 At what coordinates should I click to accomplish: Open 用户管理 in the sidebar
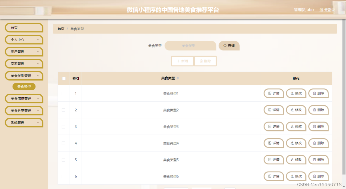pos(24,52)
